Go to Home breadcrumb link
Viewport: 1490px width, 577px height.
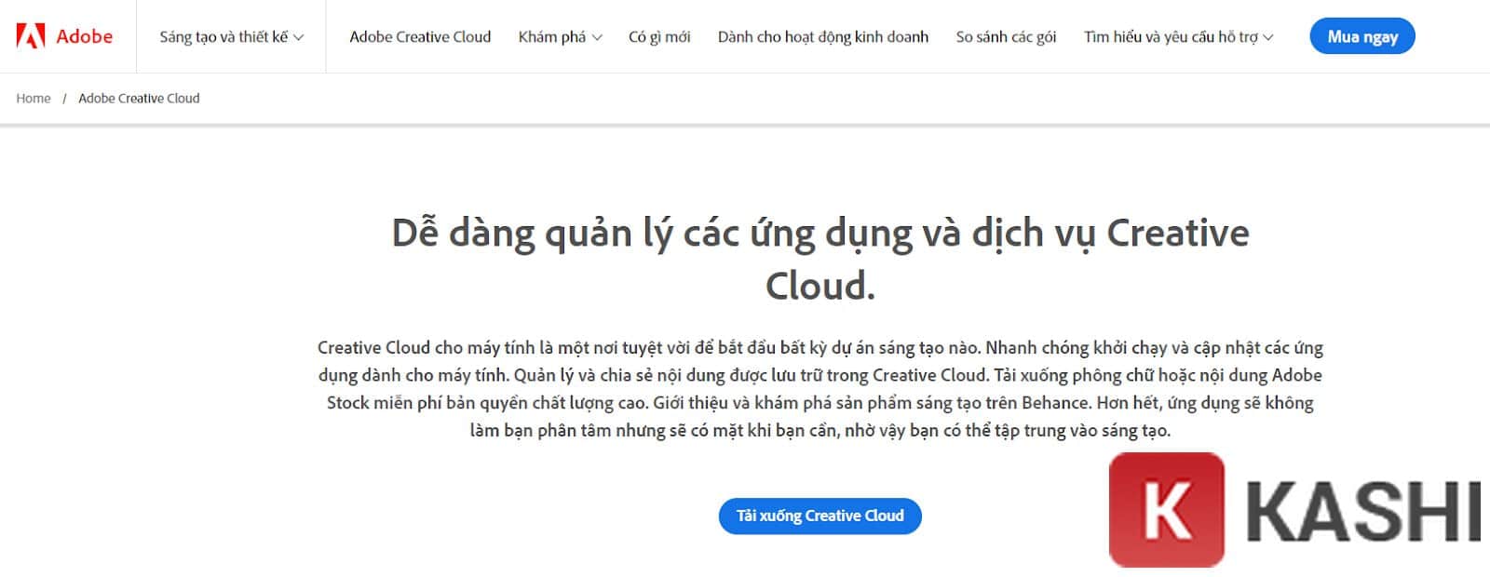[x=34, y=99]
